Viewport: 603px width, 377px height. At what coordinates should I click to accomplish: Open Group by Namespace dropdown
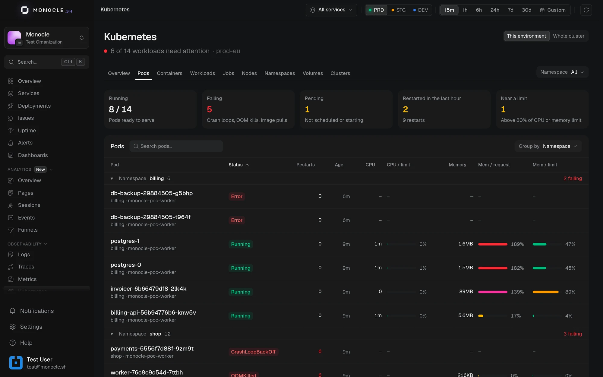(548, 146)
